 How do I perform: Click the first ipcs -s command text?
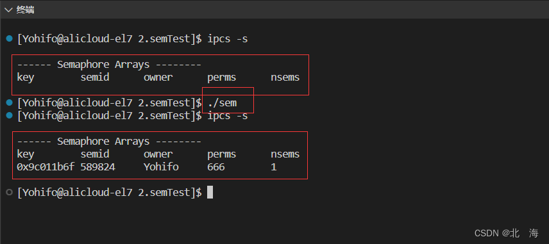pyautogui.click(x=228, y=39)
